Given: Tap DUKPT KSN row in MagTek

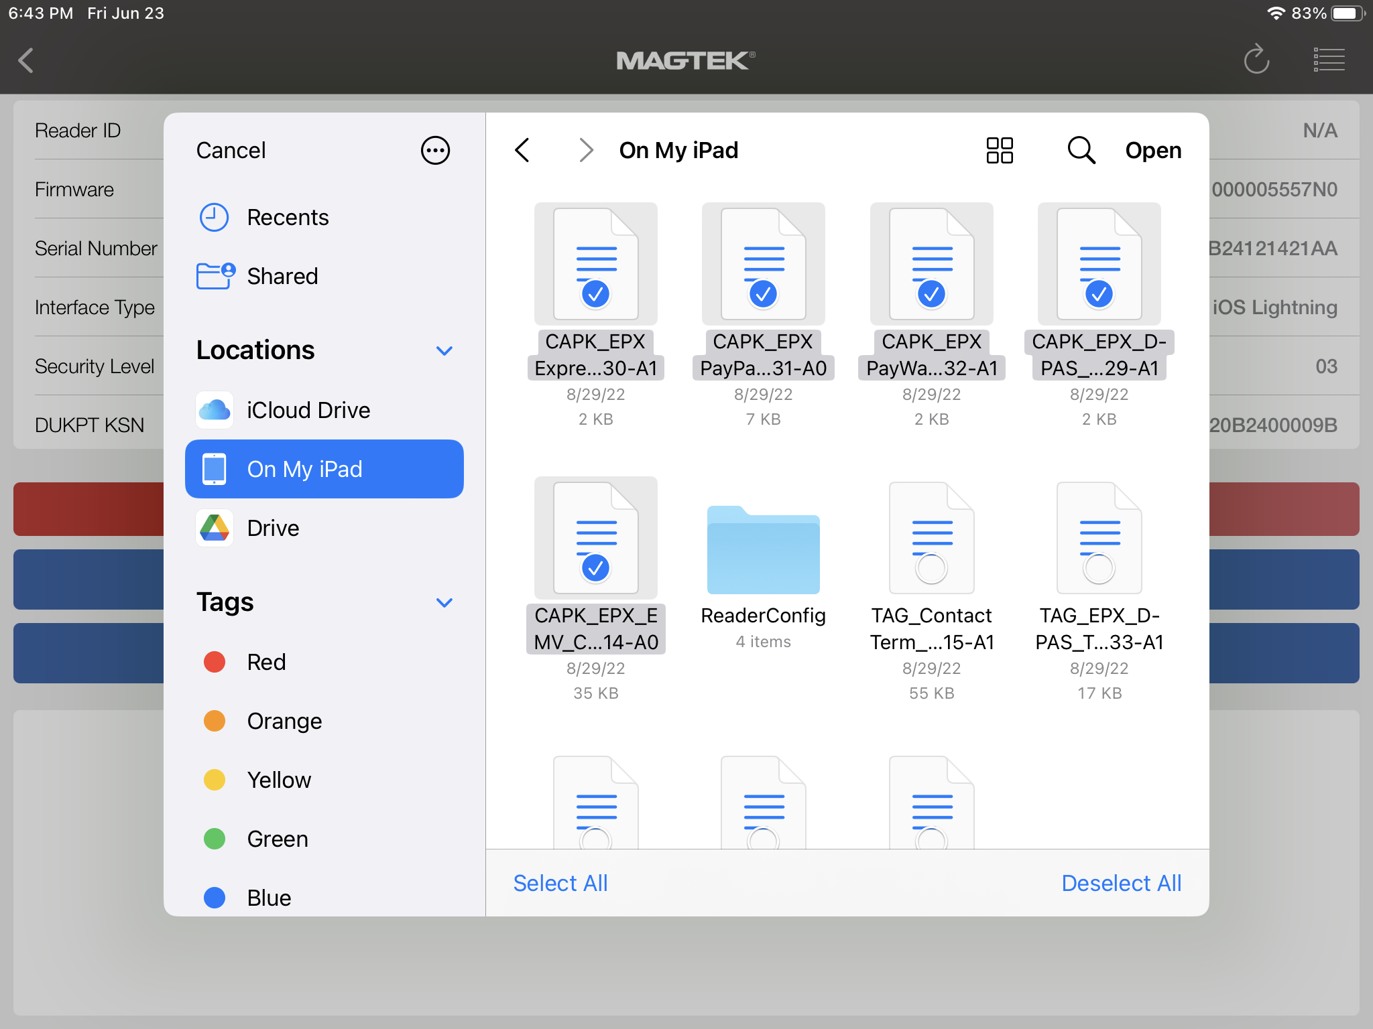Looking at the screenshot, I should click(x=90, y=425).
